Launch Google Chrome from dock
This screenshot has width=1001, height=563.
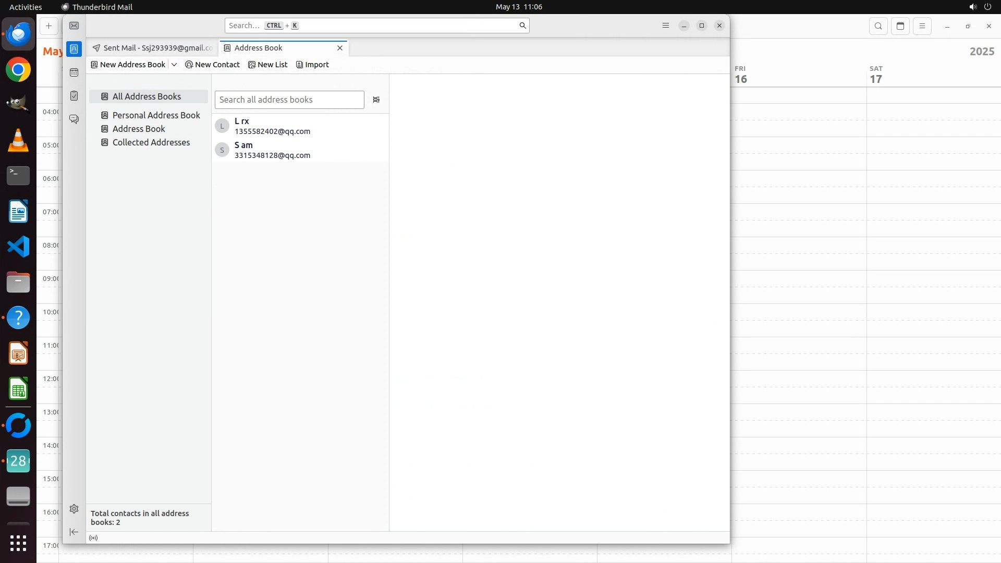click(x=18, y=70)
